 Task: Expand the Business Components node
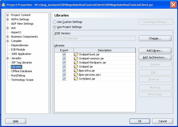pos(8,37)
